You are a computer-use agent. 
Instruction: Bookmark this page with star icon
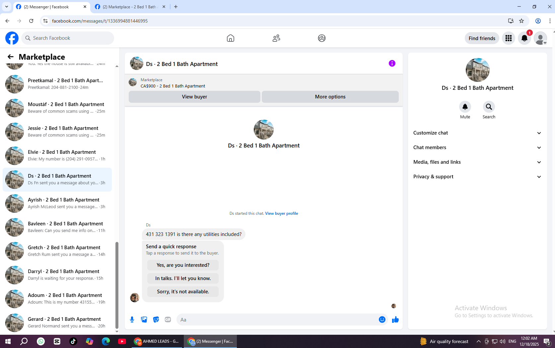tap(521, 21)
